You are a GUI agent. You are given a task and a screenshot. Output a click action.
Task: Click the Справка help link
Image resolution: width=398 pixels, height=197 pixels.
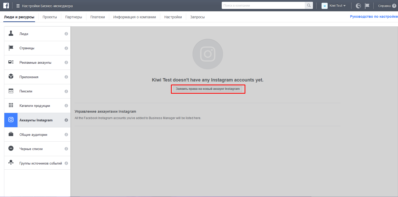(x=384, y=6)
